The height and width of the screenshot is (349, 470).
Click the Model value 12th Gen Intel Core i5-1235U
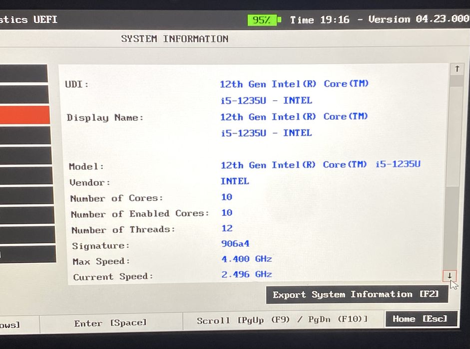coord(321,165)
